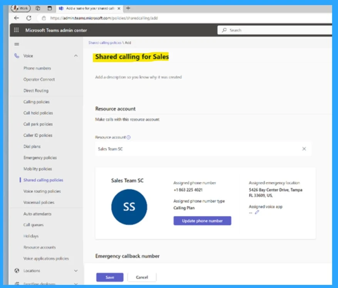Collapse navigation with the hamburger icon
This screenshot has height=288, width=338.
tap(17, 44)
